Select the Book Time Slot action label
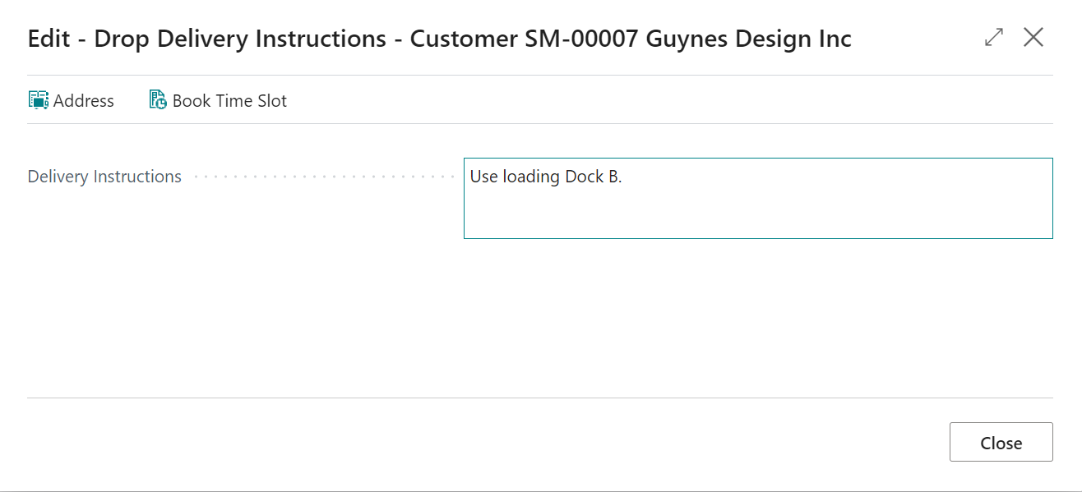The image size is (1082, 492). [229, 101]
